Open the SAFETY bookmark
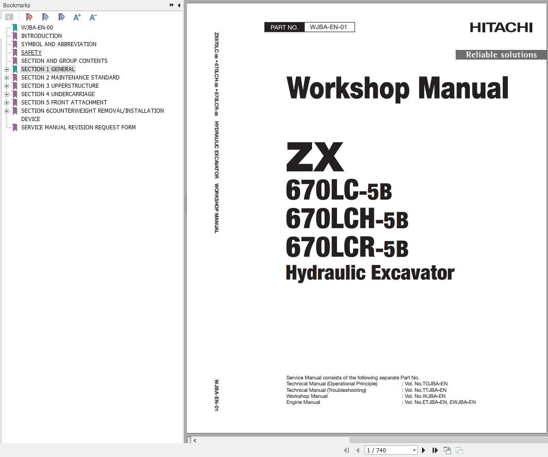548x457 pixels. [x=31, y=53]
